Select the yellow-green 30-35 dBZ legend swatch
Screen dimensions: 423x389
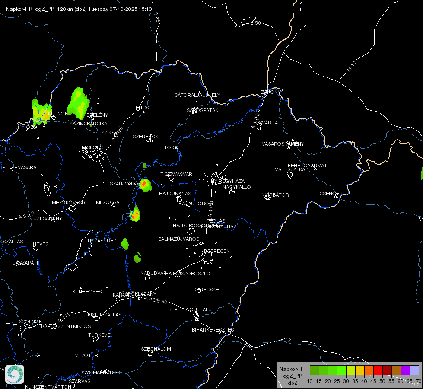coord(351,370)
